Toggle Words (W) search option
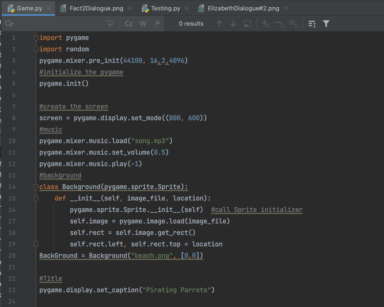The width and height of the screenshot is (384, 307). coord(143,24)
